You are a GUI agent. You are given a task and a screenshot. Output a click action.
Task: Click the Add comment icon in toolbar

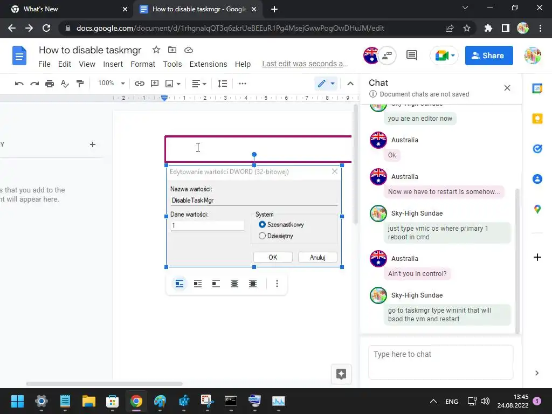(x=155, y=84)
